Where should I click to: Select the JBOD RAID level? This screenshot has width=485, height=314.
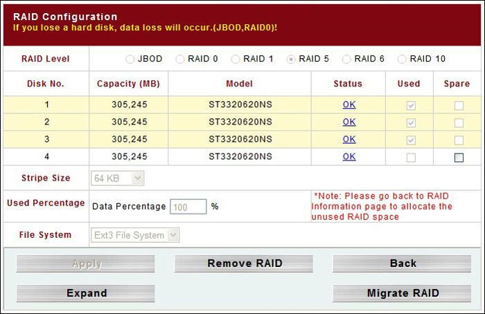click(x=130, y=59)
